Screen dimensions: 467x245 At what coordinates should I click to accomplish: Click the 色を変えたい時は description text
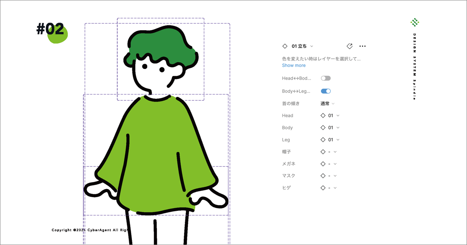pos(321,59)
